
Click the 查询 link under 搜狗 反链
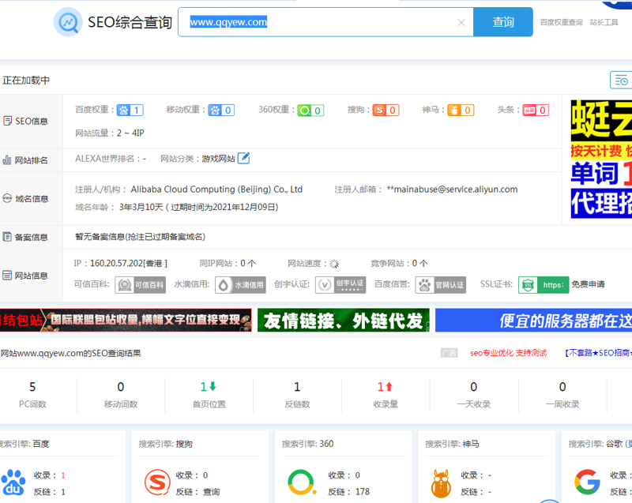(212, 492)
